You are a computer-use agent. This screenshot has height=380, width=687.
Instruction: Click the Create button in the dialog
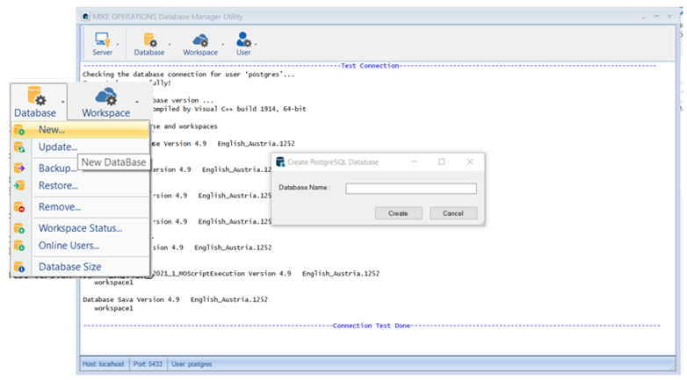(398, 213)
